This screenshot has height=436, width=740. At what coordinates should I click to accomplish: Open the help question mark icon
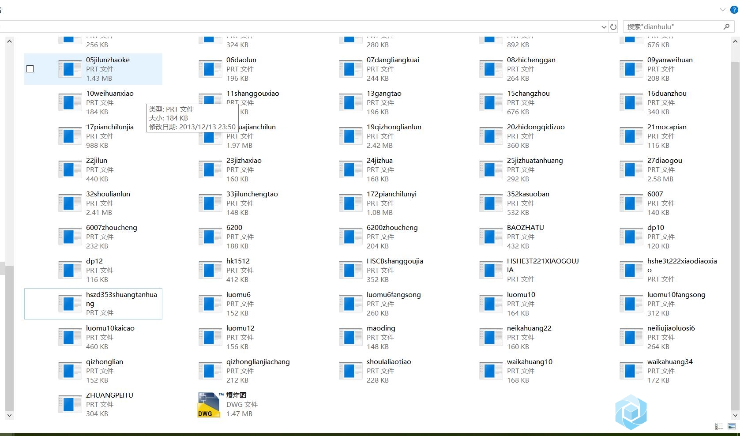click(735, 9)
